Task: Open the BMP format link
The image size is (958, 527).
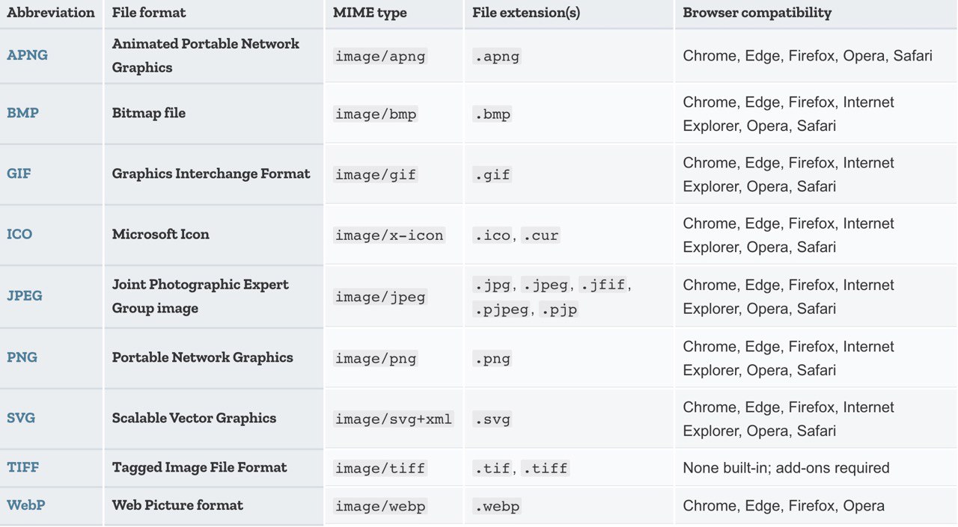Action: tap(22, 113)
